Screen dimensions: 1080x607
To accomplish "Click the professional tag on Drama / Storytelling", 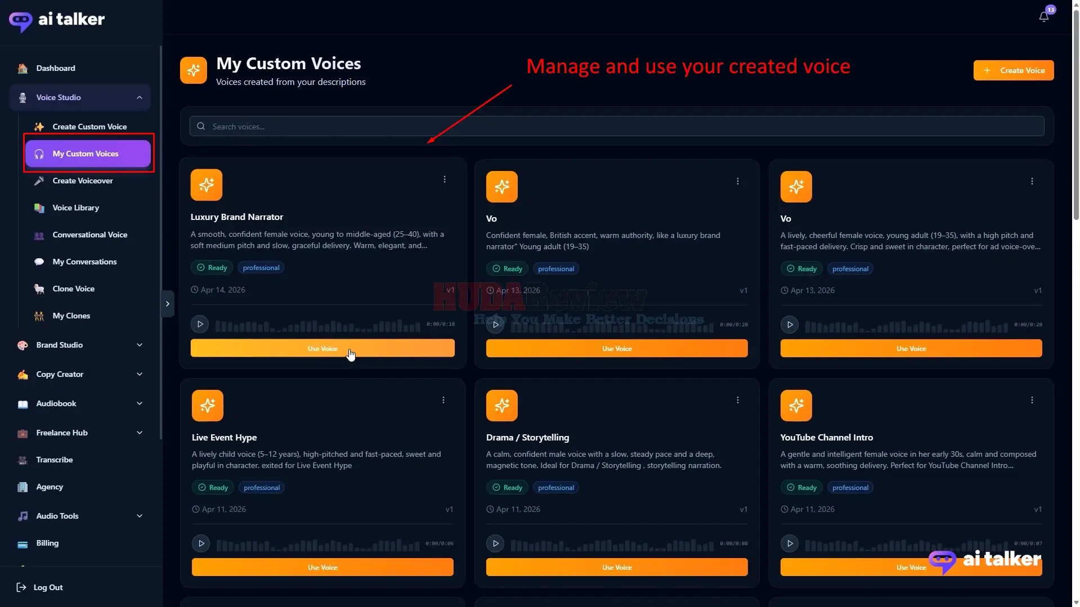I will pos(556,488).
